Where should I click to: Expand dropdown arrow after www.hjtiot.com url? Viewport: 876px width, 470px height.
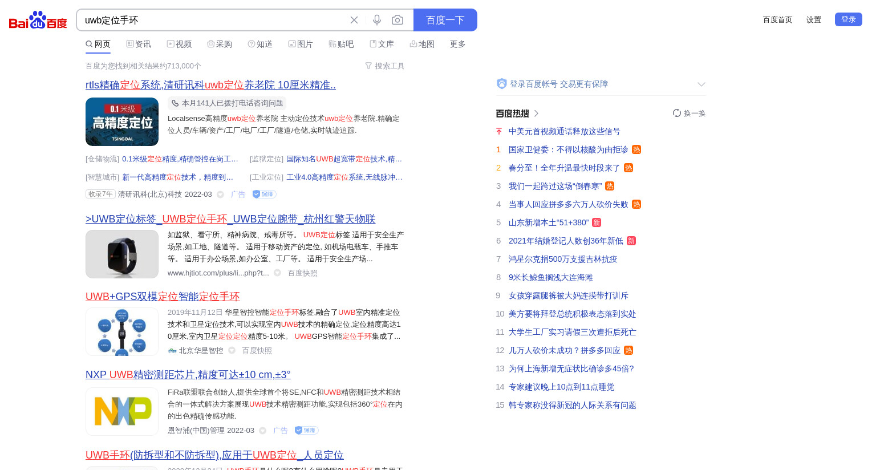point(277,273)
